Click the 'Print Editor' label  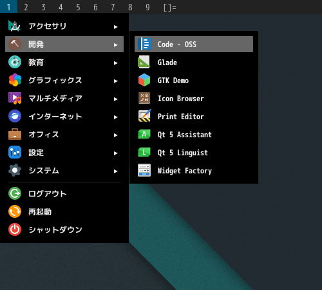pos(180,117)
